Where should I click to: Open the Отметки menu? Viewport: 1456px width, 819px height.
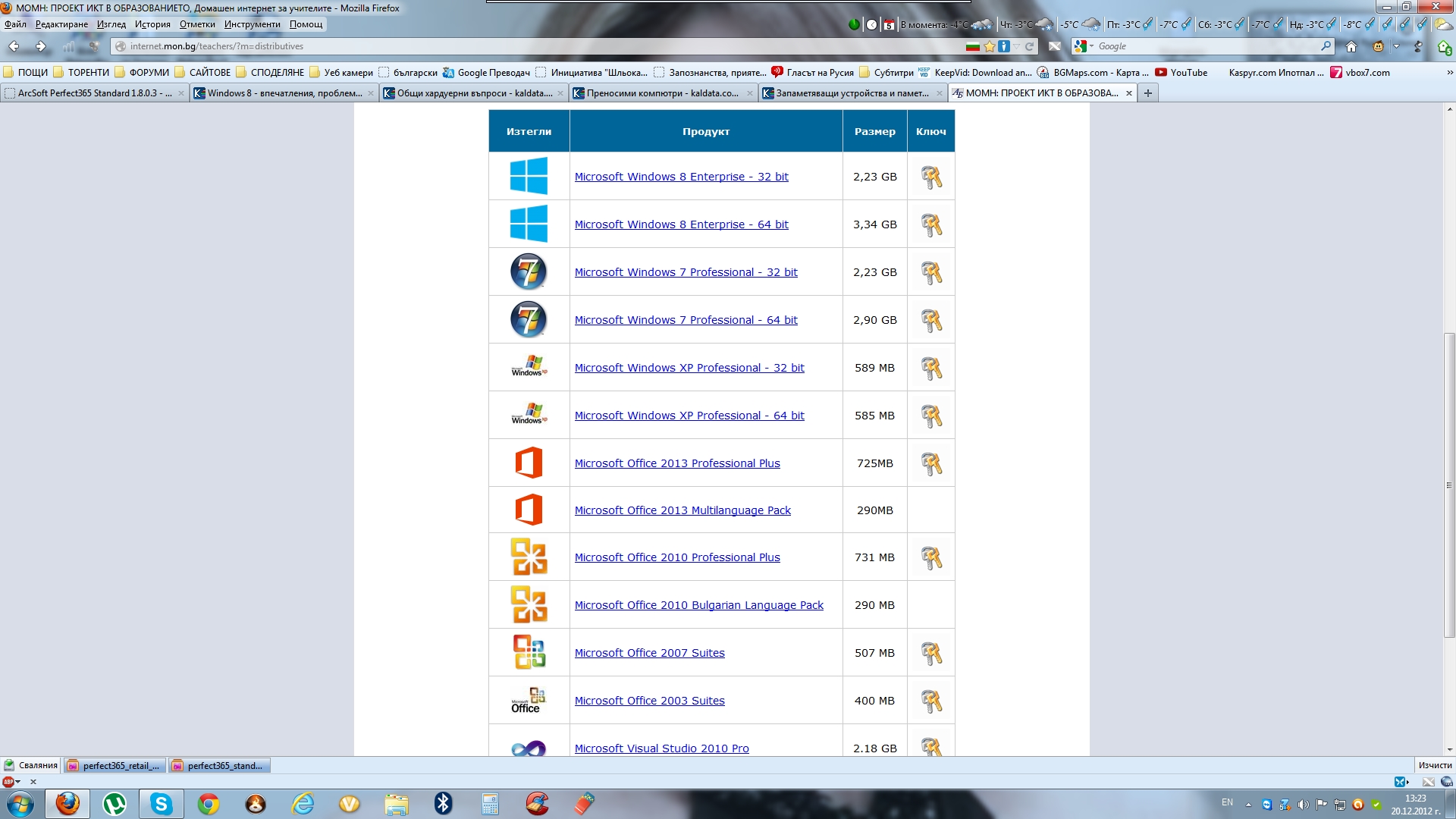[x=197, y=24]
